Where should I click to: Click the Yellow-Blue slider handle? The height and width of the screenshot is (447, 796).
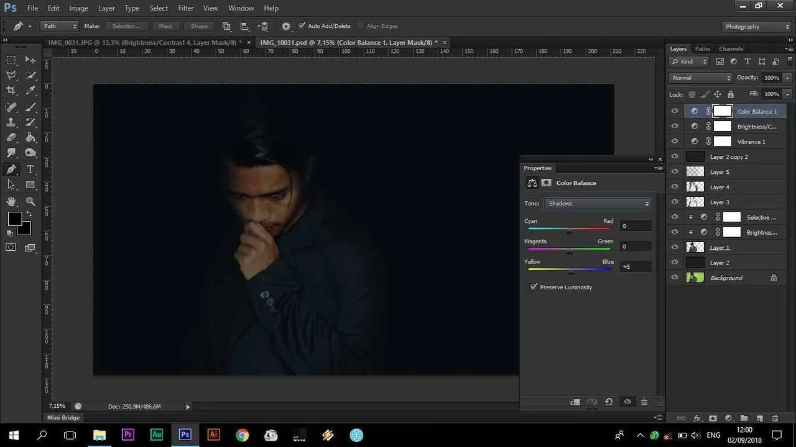click(x=572, y=271)
